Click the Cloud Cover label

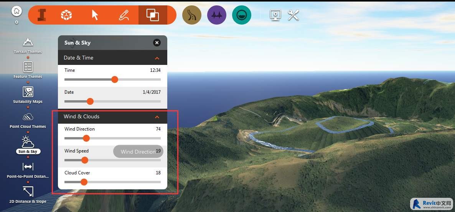click(x=77, y=173)
